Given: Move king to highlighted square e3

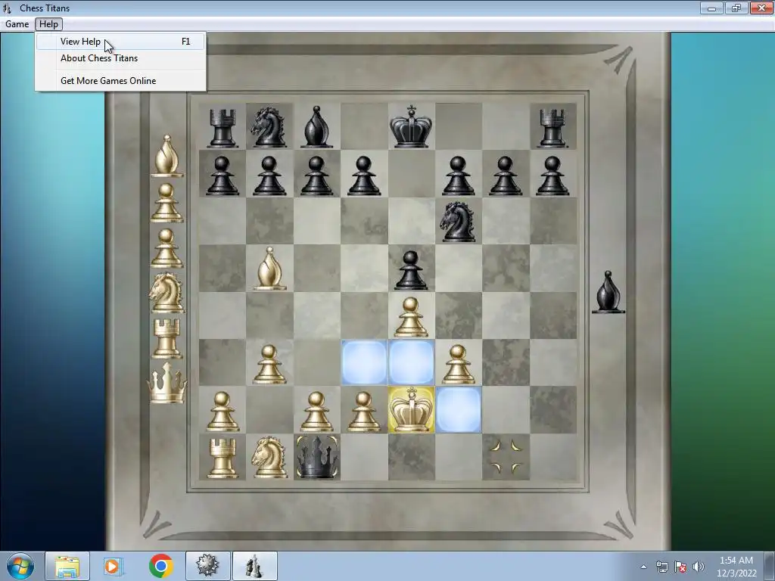Looking at the screenshot, I should coord(411,362).
